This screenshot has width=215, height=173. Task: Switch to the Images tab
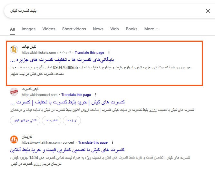(x=28, y=29)
